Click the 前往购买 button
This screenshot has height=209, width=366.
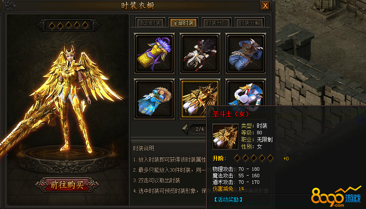pos(67,185)
